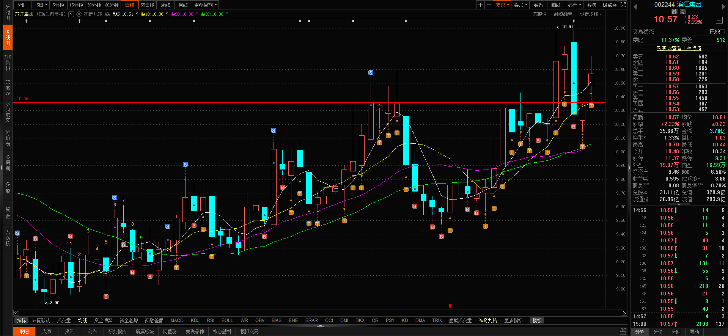Viewport: 728px width, 336px height.
Task: Toggle 神奇九转 indicator at bottom
Action: [488, 320]
